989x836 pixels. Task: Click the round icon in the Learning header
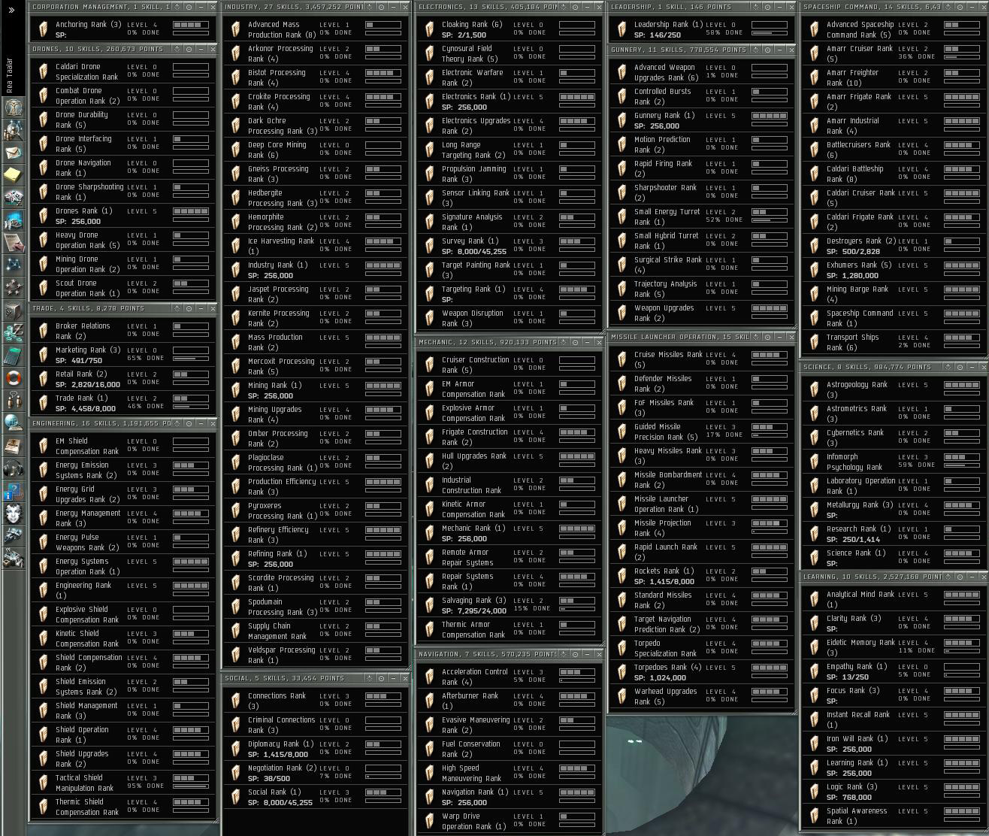coord(960,577)
